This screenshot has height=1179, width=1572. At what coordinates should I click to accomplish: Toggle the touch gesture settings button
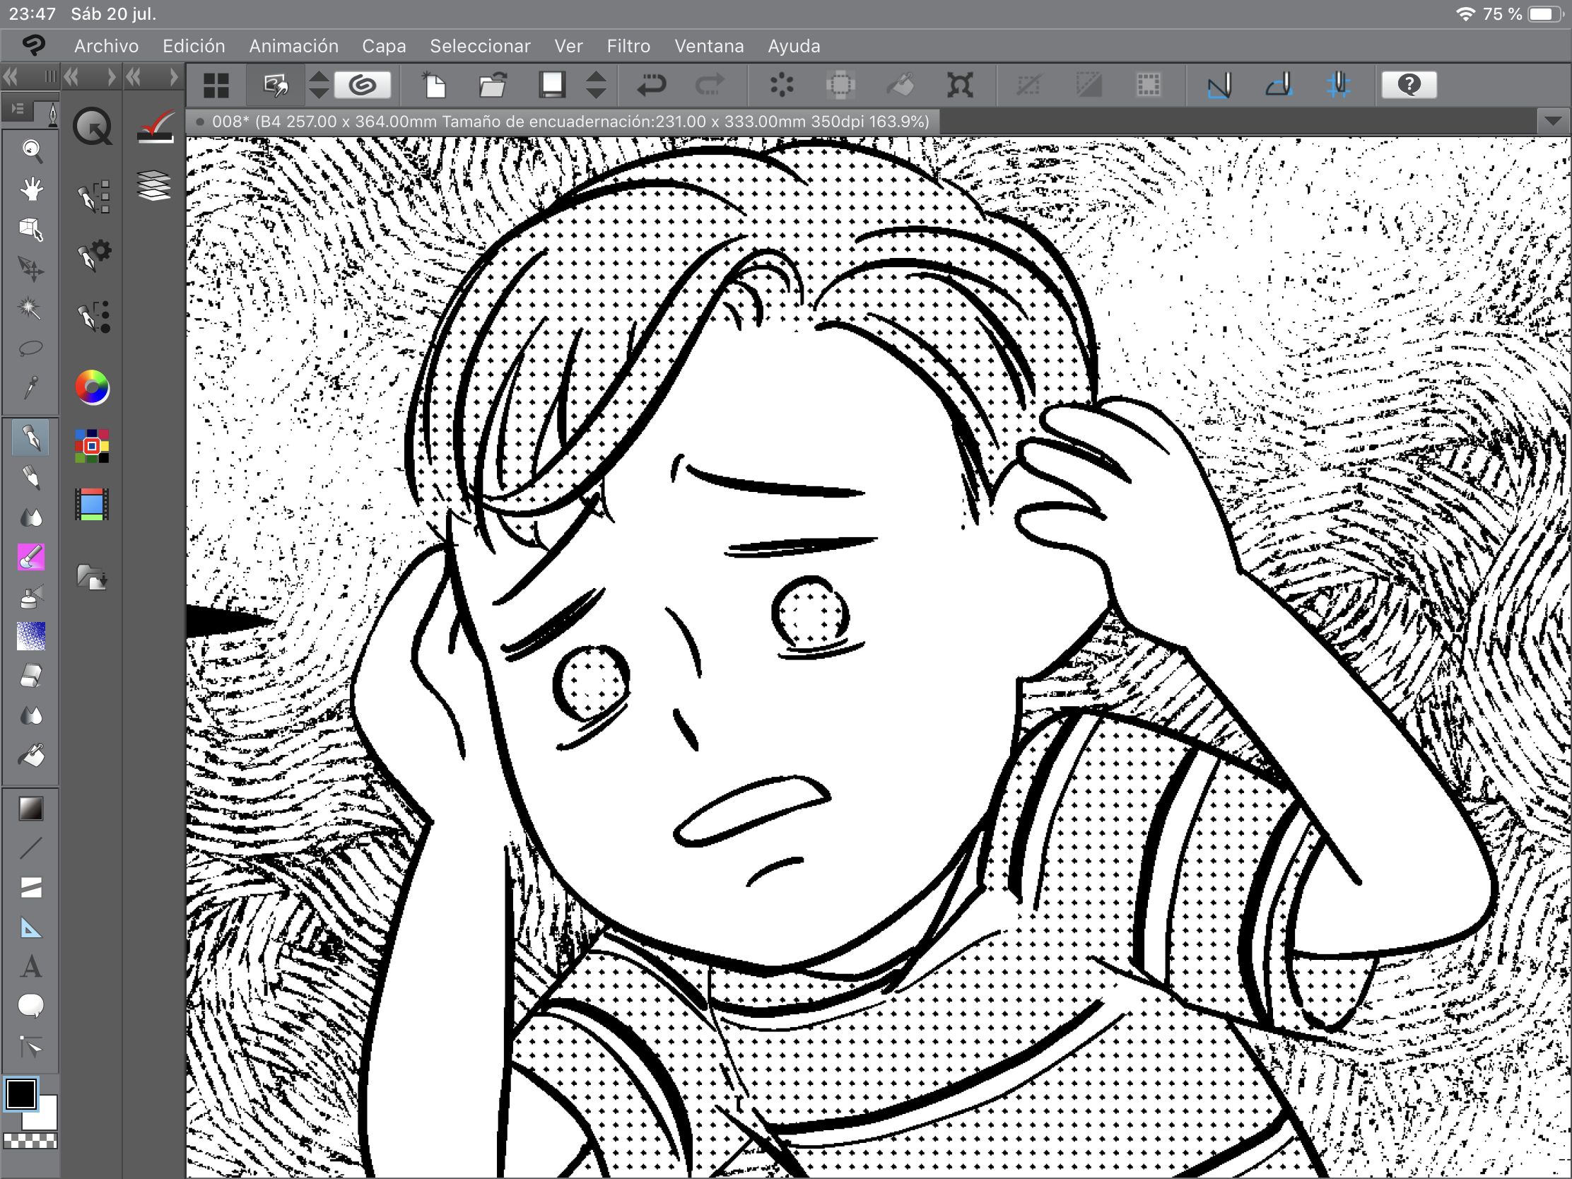click(276, 86)
